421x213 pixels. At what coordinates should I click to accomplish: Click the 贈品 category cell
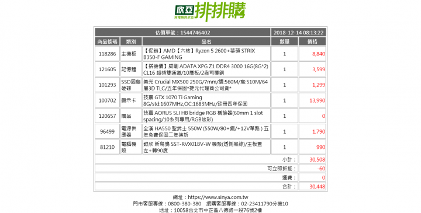(x=131, y=116)
